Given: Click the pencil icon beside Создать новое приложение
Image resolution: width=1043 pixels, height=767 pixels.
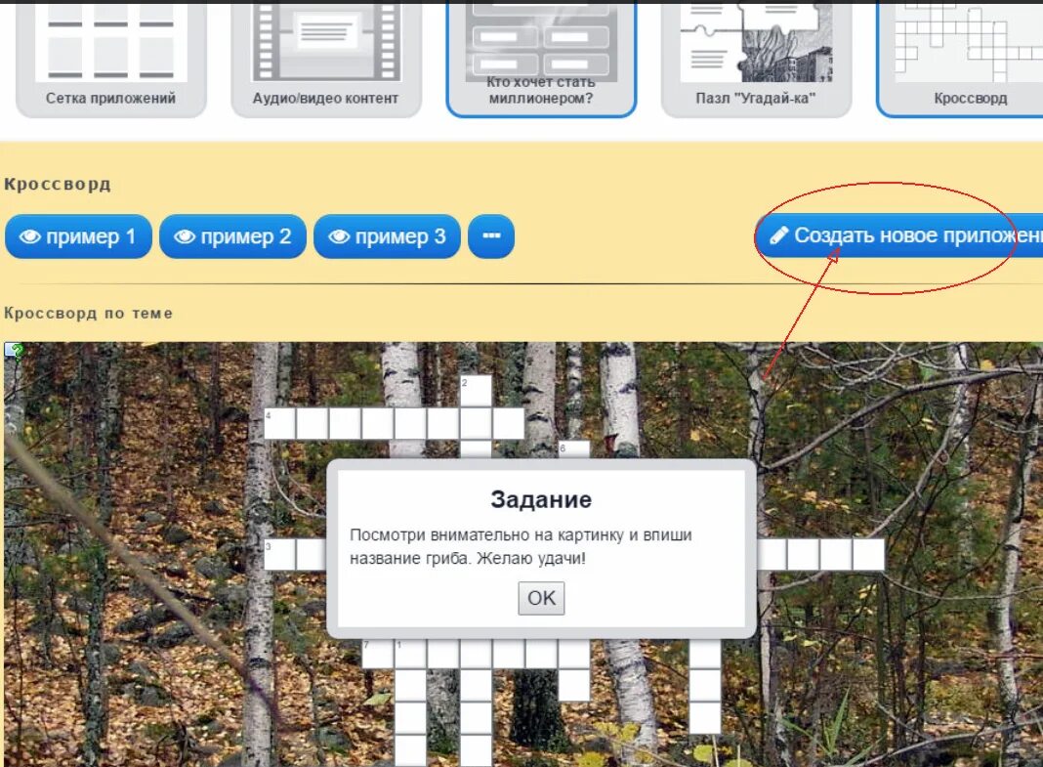Looking at the screenshot, I should tap(778, 234).
